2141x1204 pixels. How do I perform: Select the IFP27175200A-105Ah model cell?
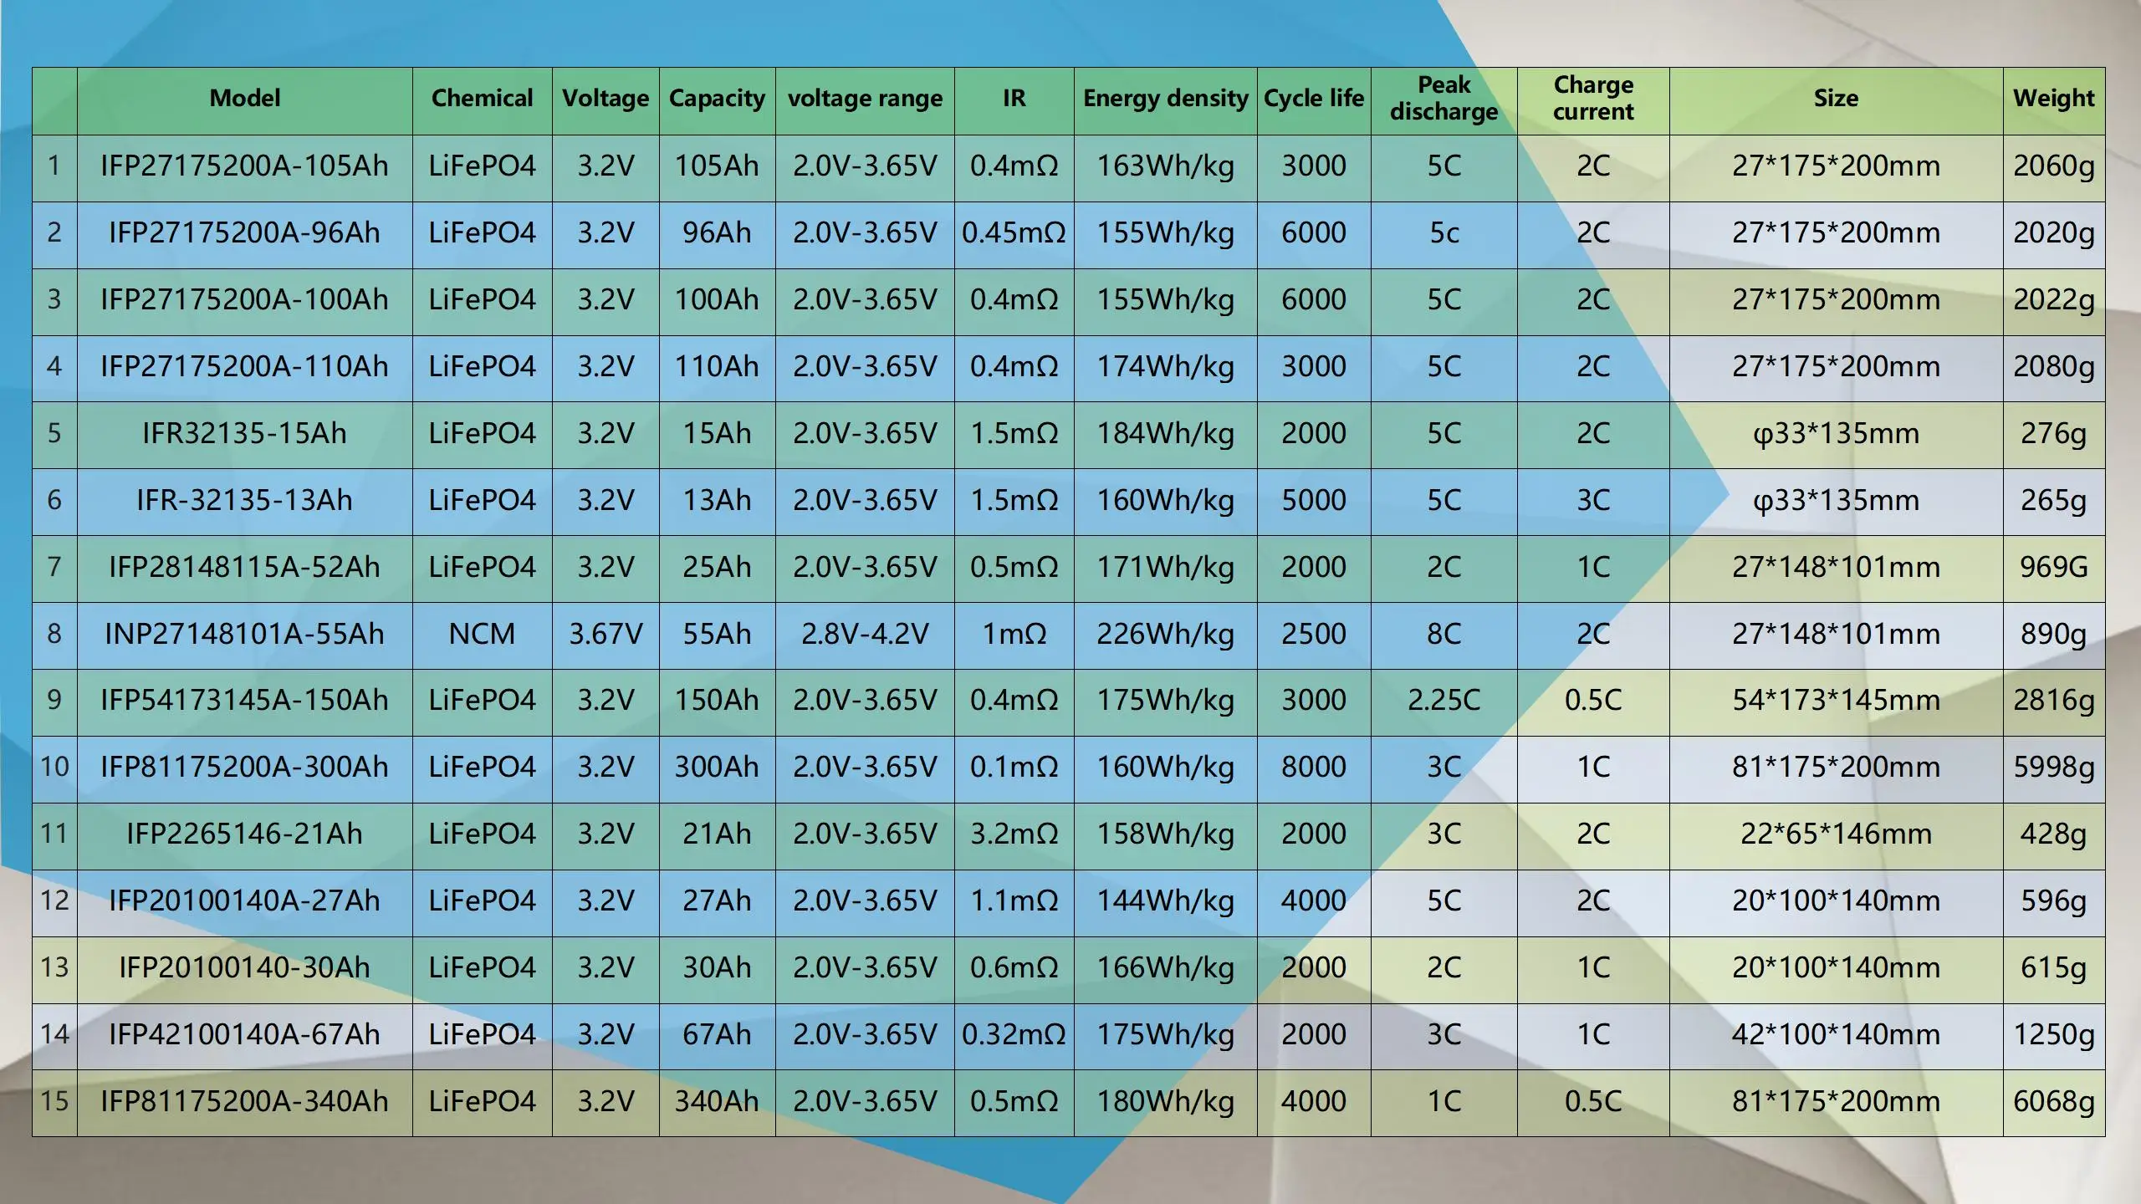click(x=244, y=166)
